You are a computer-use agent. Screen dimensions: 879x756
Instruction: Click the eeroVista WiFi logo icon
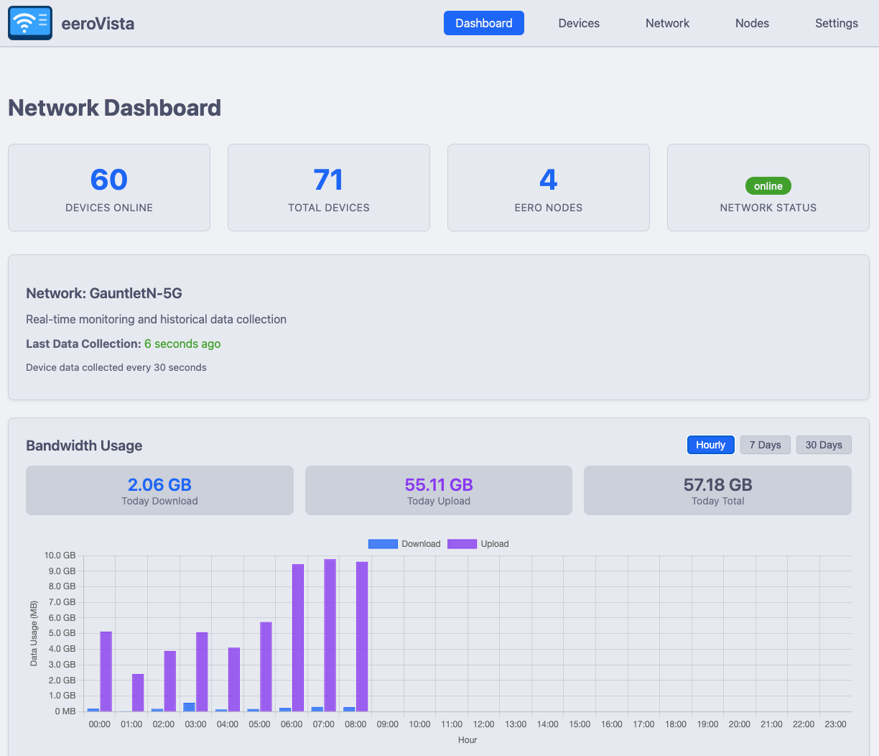coord(30,23)
